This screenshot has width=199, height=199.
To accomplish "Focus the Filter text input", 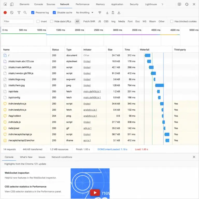I will click(18, 21).
